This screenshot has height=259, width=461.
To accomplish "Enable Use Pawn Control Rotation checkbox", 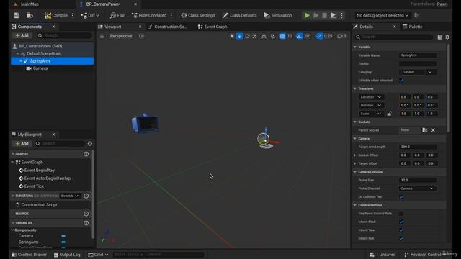I will coord(401,213).
